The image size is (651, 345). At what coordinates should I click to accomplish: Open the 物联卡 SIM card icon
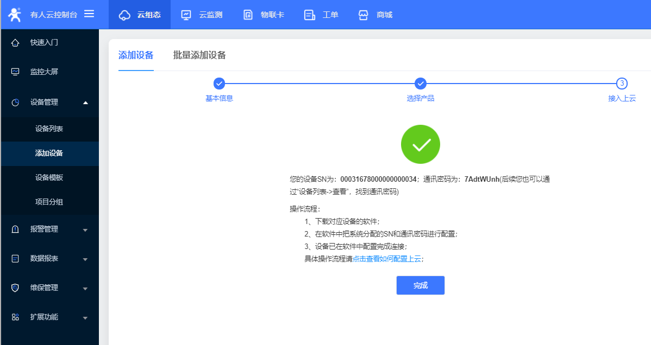pyautogui.click(x=248, y=15)
